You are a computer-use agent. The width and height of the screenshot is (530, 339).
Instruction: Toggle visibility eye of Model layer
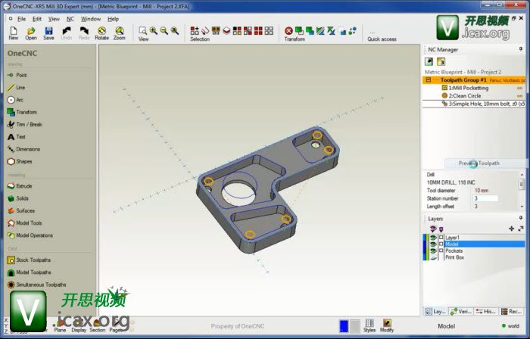[433, 244]
